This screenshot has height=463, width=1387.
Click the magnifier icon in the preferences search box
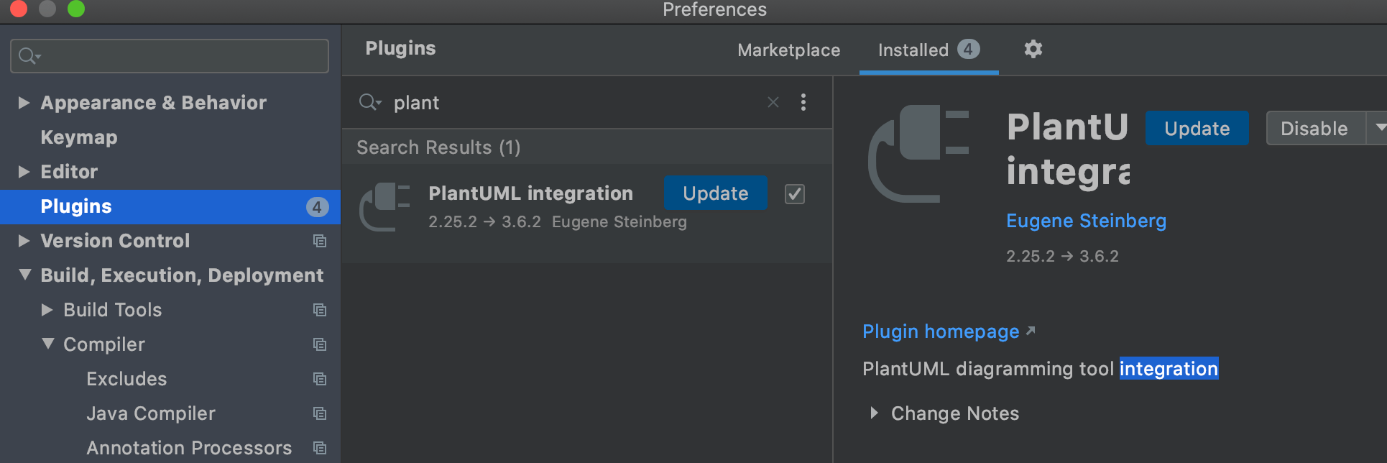[29, 56]
